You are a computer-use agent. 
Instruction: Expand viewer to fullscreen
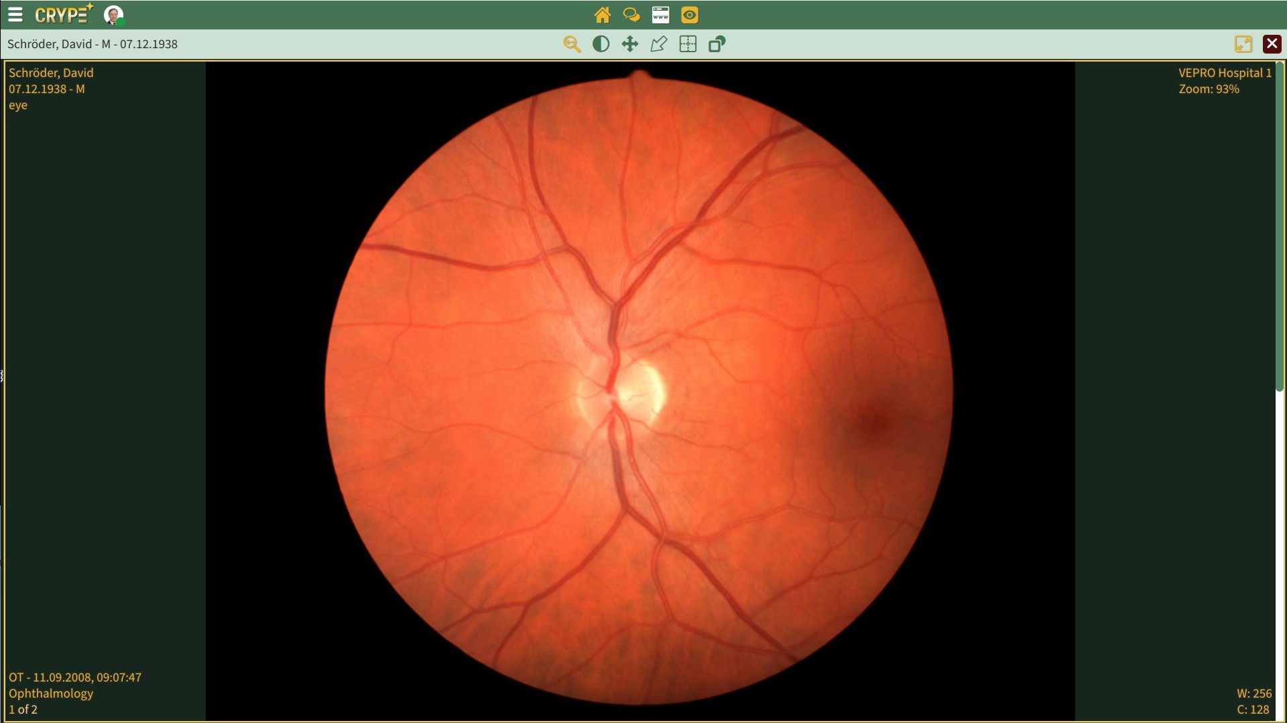(x=1243, y=44)
